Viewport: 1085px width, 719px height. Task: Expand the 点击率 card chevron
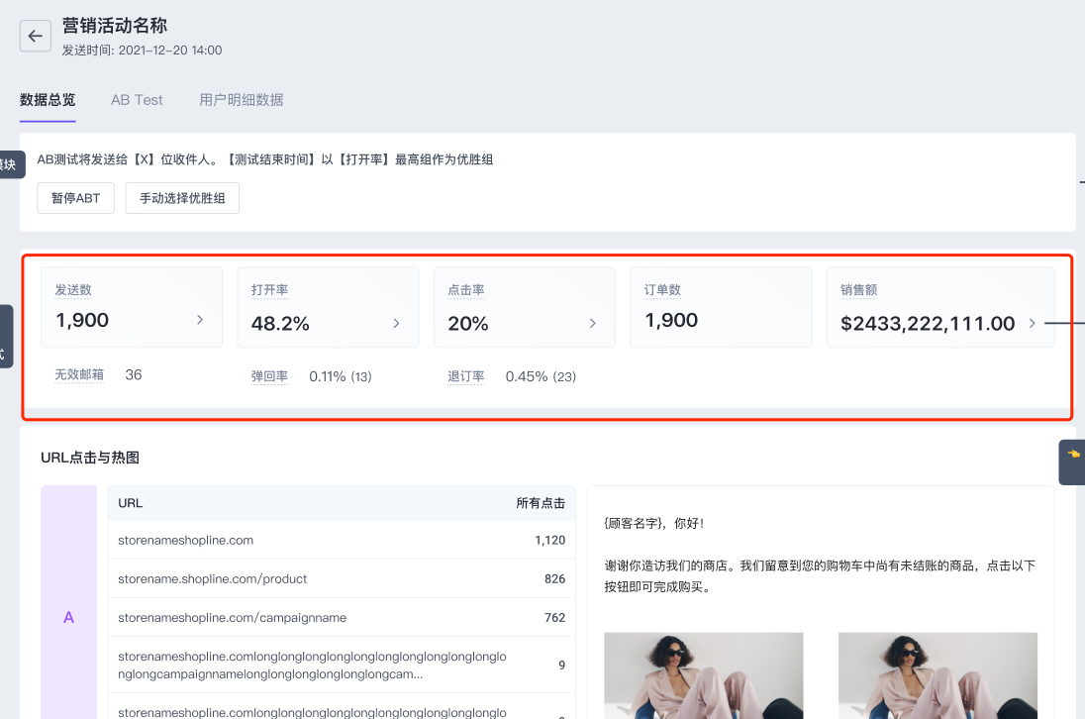point(593,323)
